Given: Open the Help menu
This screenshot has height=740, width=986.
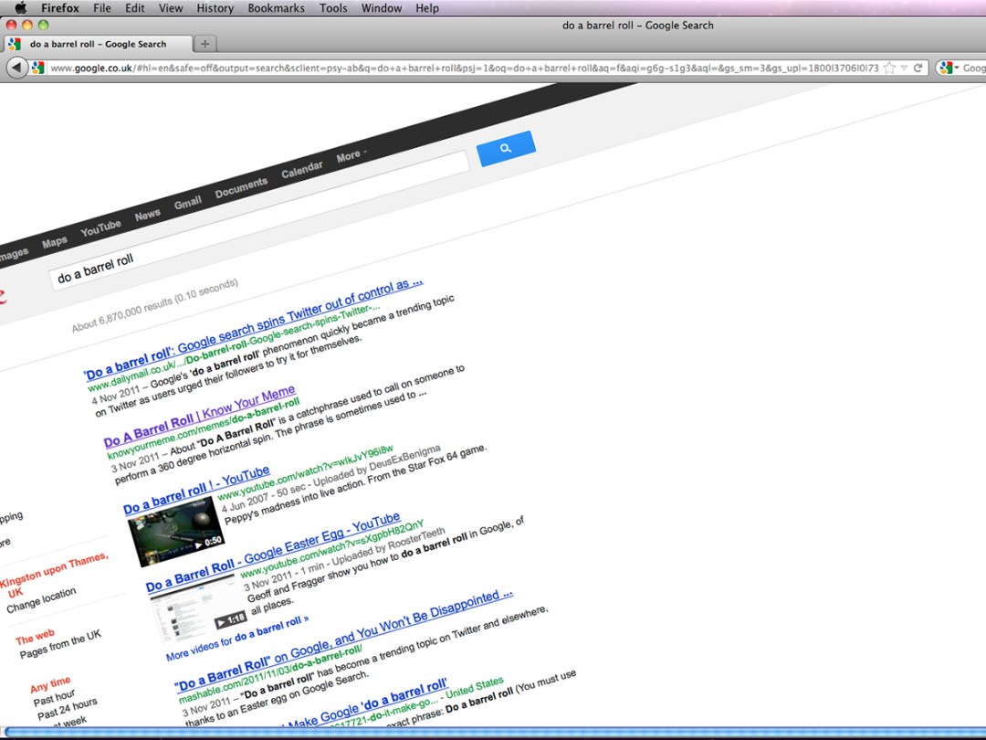Looking at the screenshot, I should (427, 8).
